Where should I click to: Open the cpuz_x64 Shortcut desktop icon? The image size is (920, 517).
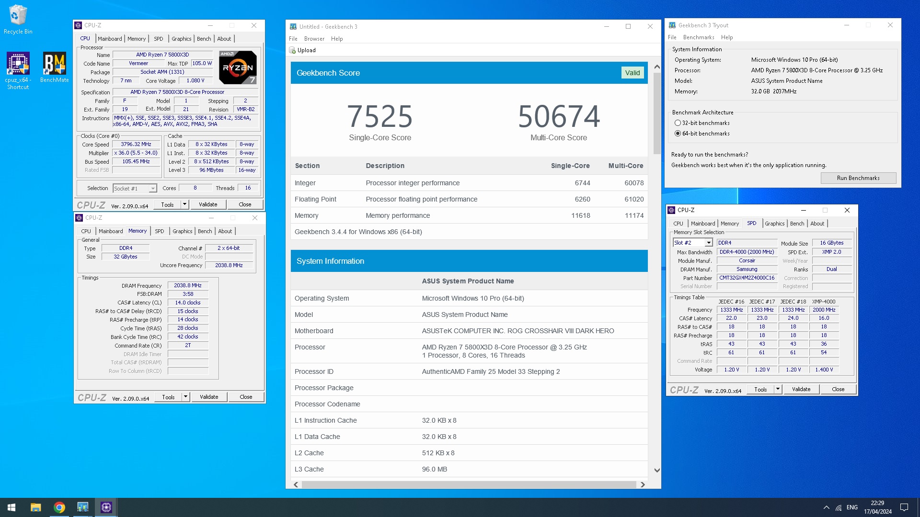coord(18,70)
